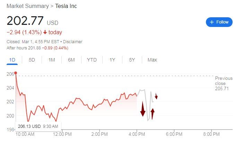Click the red down arrow beside today

point(45,32)
